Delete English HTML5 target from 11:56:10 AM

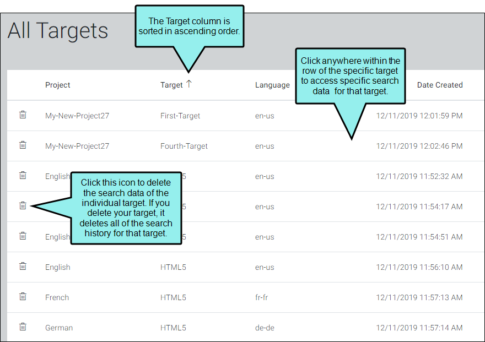[23, 266]
